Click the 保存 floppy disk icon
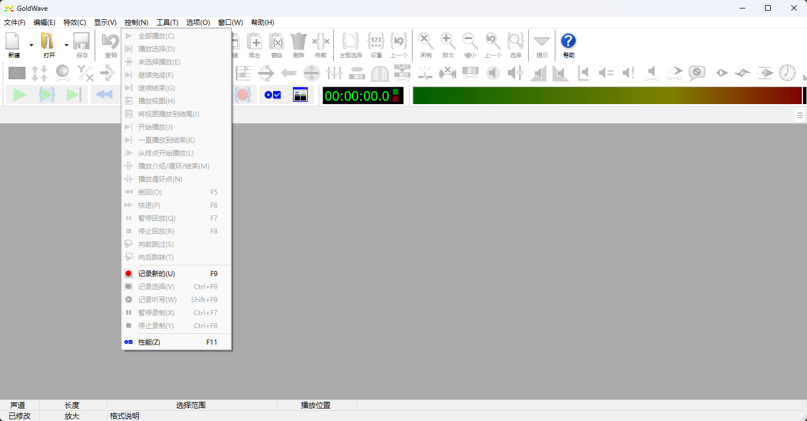Viewport: 807px width, 421px height. point(82,42)
